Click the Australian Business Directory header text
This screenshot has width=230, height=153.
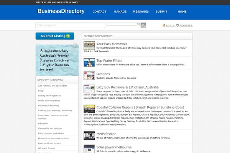[x=57, y=2]
